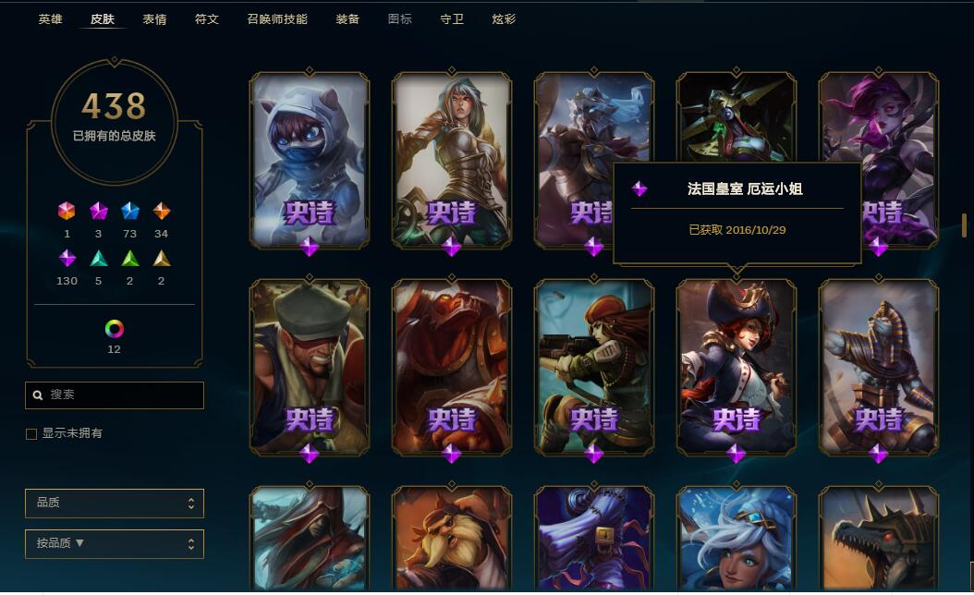Switch to the 英雄 tab

(50, 19)
